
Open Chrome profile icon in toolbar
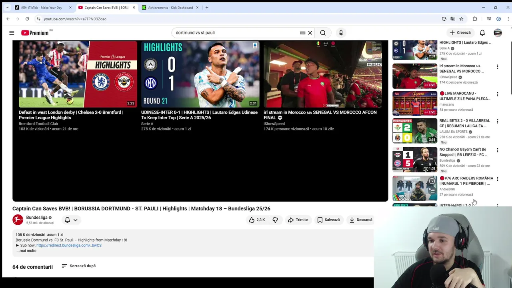[x=498, y=19]
